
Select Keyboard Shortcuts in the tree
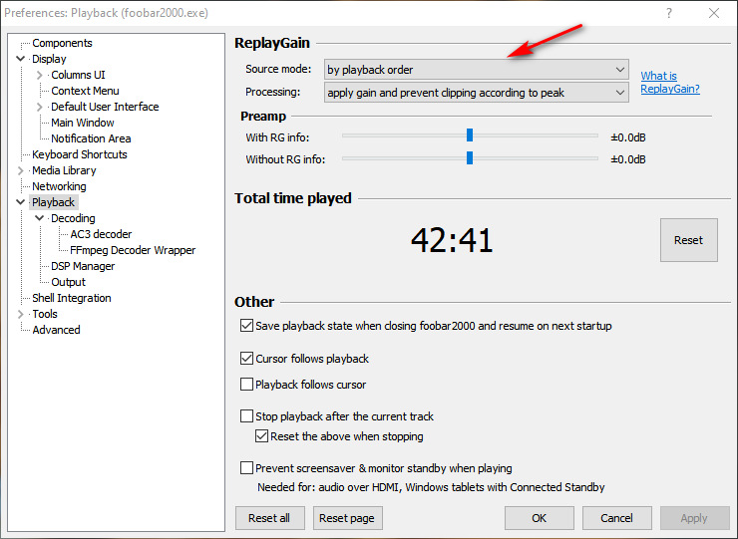coord(79,154)
